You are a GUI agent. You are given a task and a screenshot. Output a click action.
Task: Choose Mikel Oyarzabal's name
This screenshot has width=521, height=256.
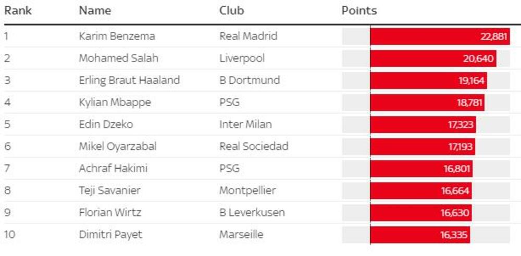pos(117,147)
